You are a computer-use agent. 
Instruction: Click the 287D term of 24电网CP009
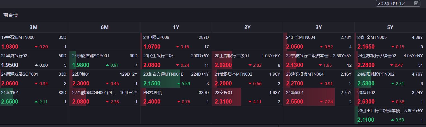(204, 37)
